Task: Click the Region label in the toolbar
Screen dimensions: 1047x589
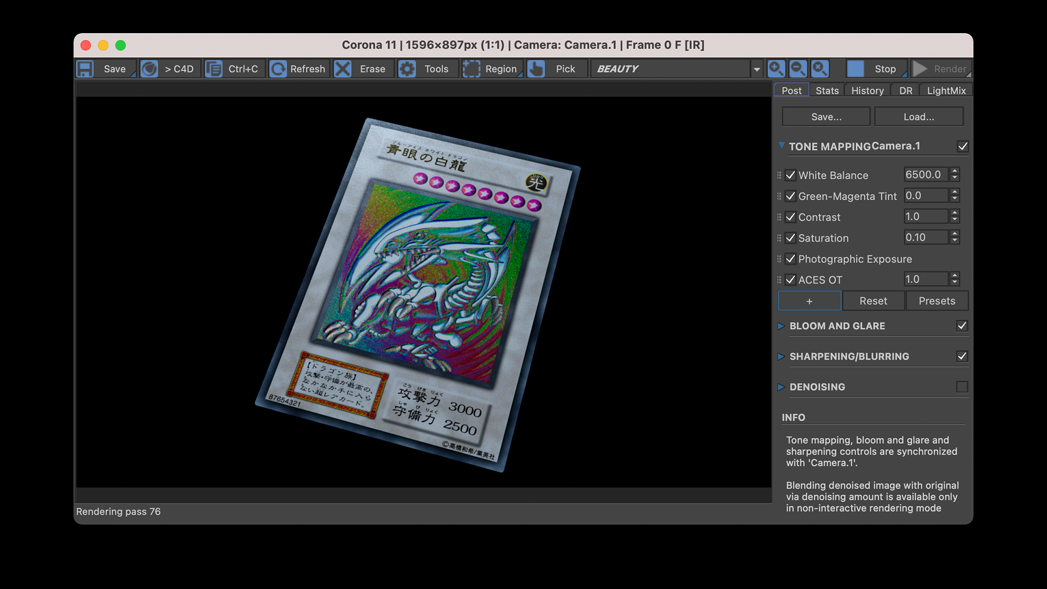Action: coord(501,69)
